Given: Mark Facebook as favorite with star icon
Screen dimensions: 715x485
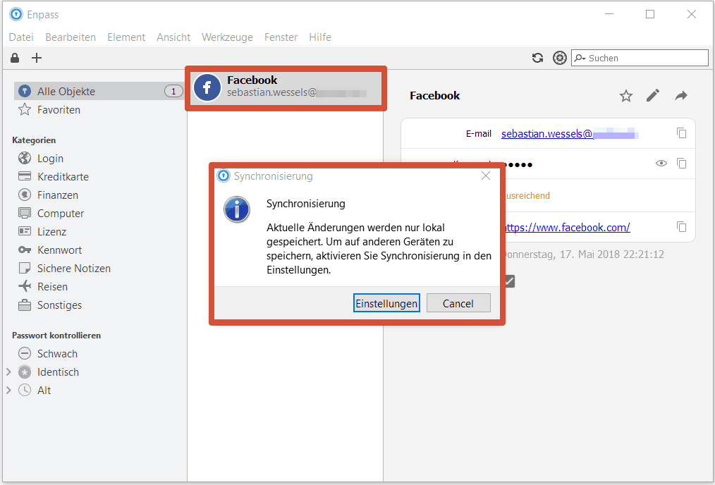Looking at the screenshot, I should coord(626,96).
